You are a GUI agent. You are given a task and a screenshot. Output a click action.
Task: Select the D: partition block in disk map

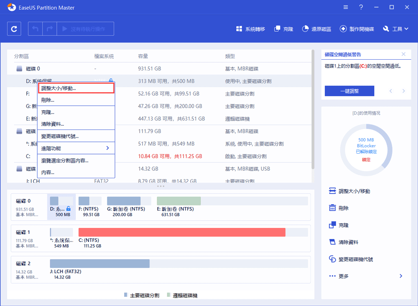coord(61,207)
